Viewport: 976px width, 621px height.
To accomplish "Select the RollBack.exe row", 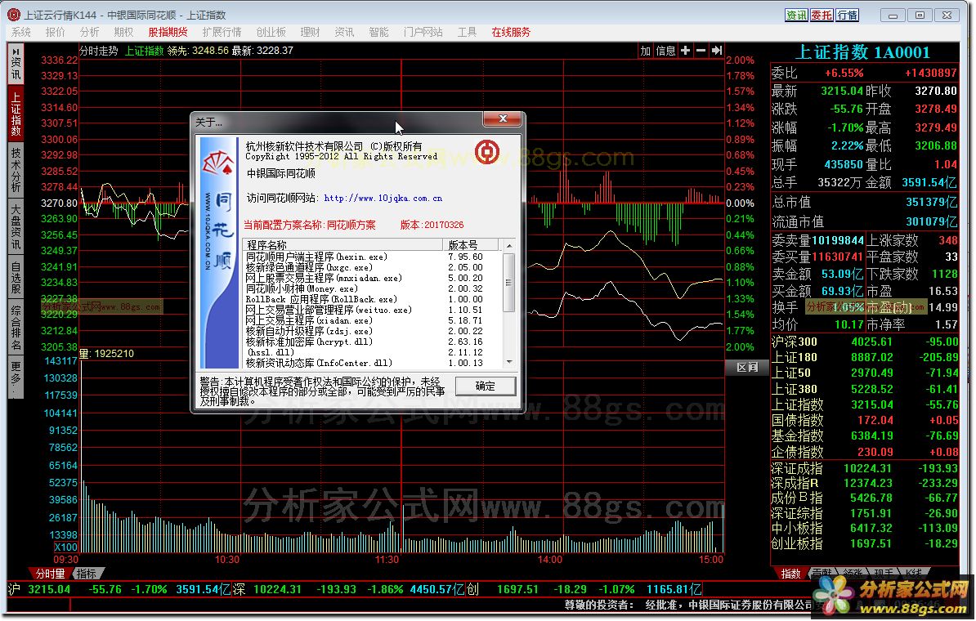I will (x=372, y=299).
